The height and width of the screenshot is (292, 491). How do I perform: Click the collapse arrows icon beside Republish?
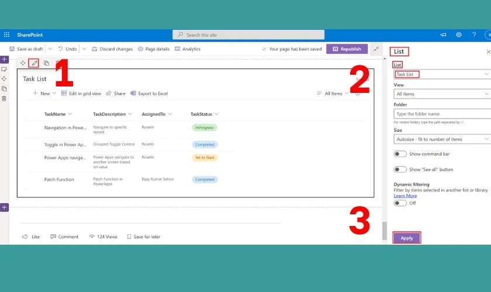pos(376,49)
